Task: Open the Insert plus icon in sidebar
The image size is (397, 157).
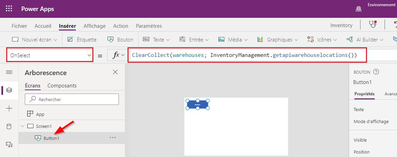Action: click(9, 109)
